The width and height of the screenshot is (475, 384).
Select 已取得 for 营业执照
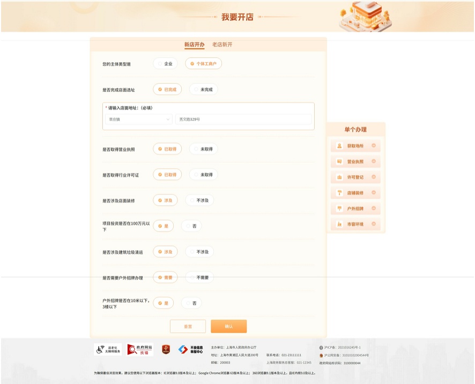point(167,149)
